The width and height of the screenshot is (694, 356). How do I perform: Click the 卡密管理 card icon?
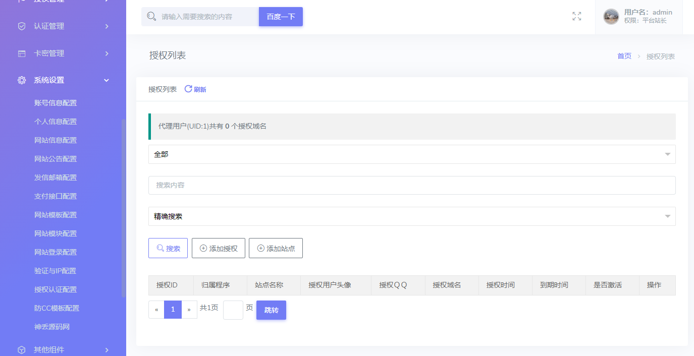[21, 53]
